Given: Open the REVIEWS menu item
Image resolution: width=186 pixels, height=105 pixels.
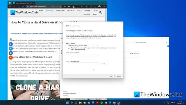Looking at the screenshot, I should (87, 14).
